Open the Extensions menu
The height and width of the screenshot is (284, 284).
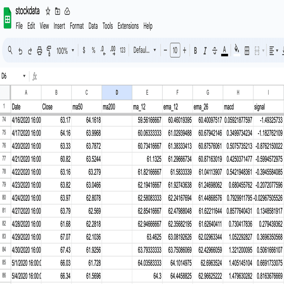128,26
